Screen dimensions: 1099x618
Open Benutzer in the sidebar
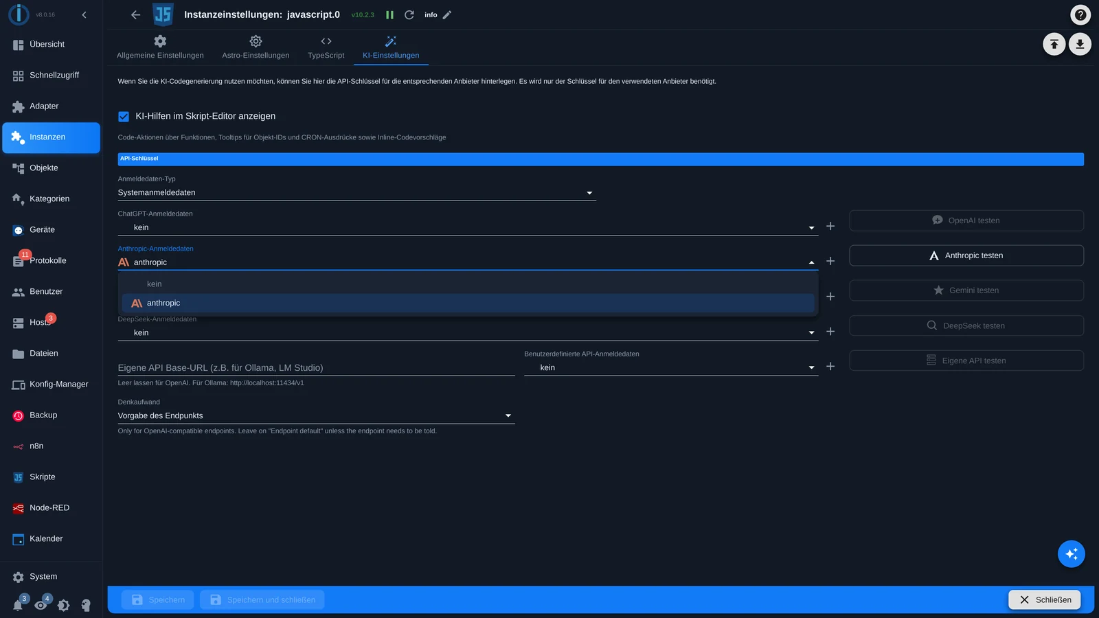click(52, 292)
